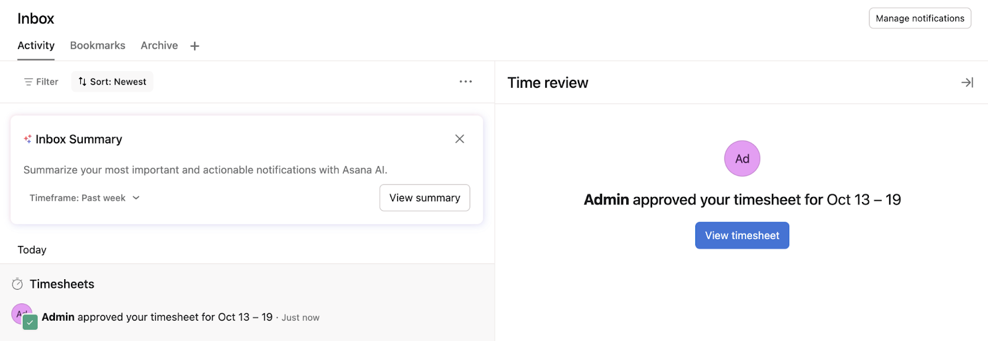Viewport: 988px width, 341px height.
Task: Open the Filter options
Action: (41, 82)
